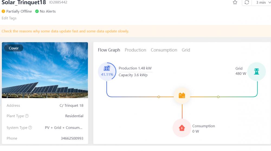Viewport: 271px width, 151px height.
Task: Click the truncated System Type value
Action: coord(64,128)
